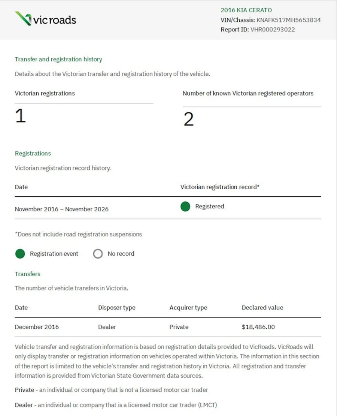Click the December 2016 transfer date
Image resolution: width=337 pixels, height=416 pixels.
point(37,327)
